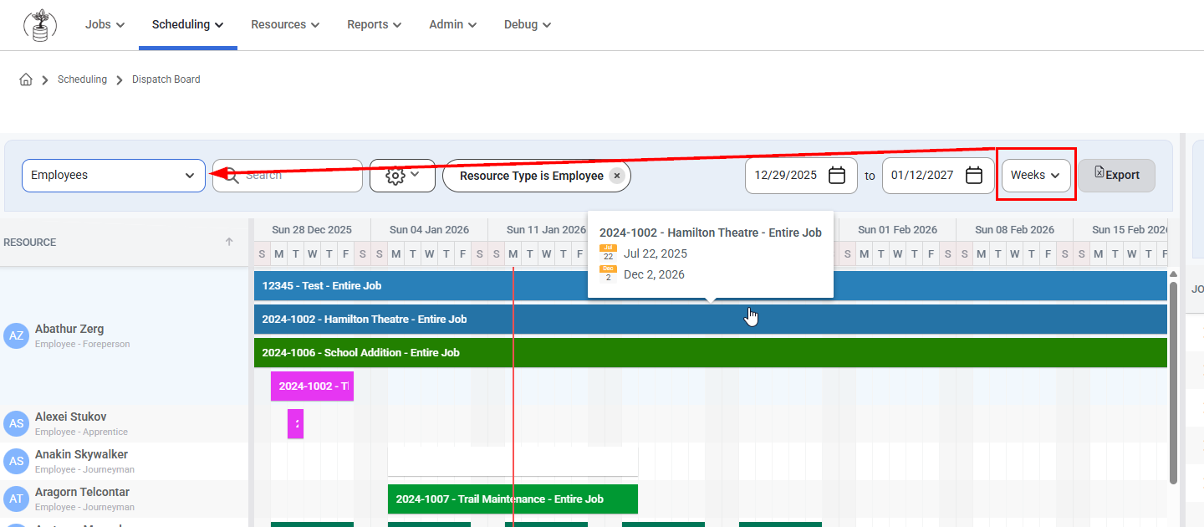The width and height of the screenshot is (1204, 527).
Task: Select the 12345 - Test - Entire Job bar
Action: click(711, 285)
